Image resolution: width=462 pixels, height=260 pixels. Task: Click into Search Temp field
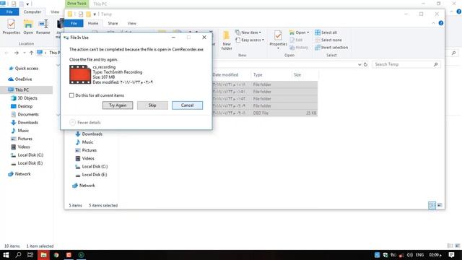tap(406, 64)
